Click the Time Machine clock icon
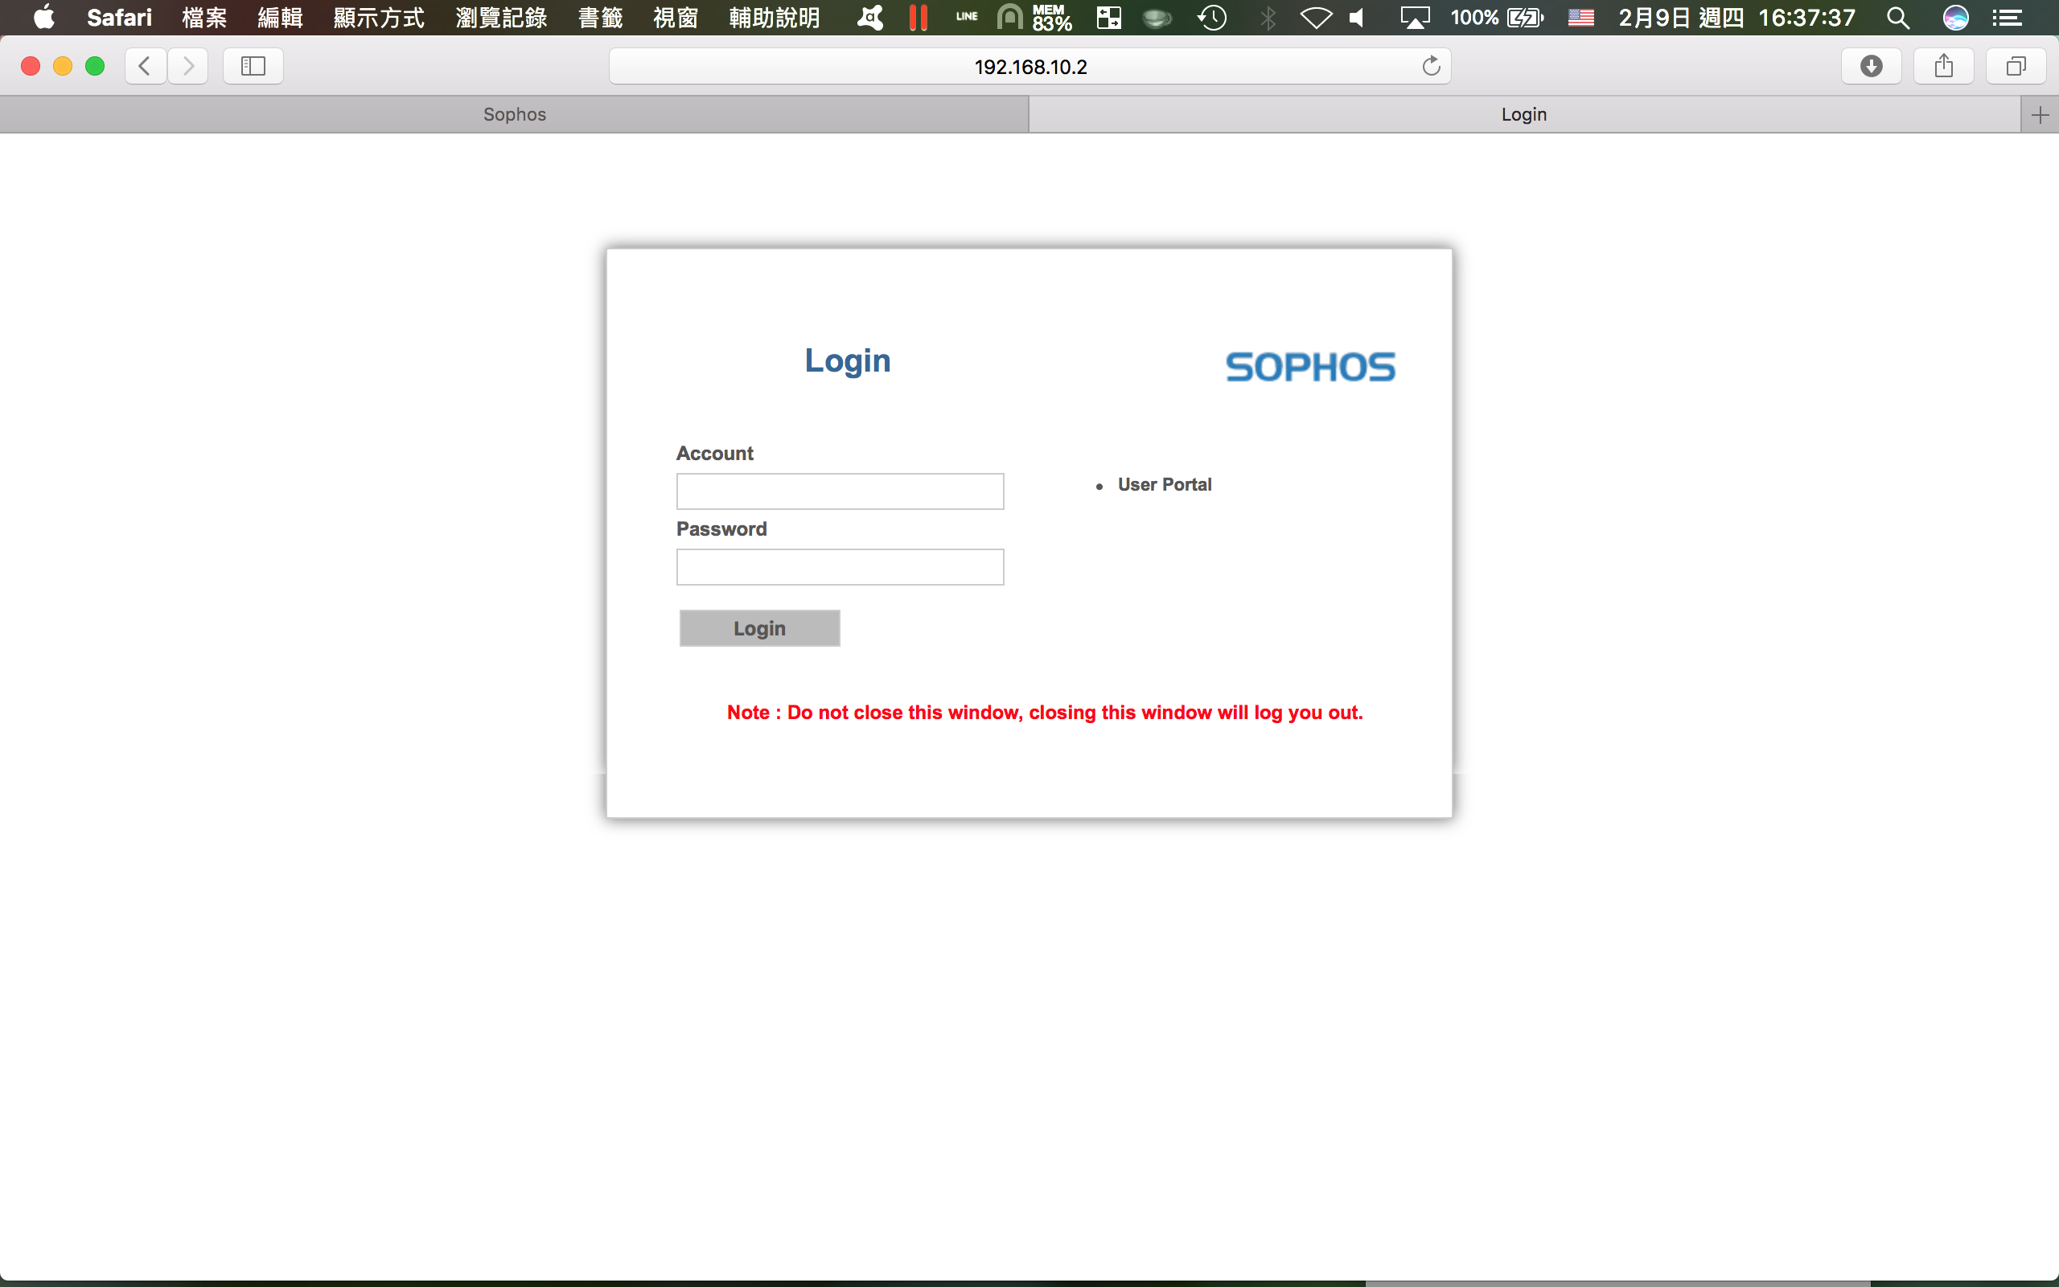This screenshot has width=2059, height=1287. click(1211, 17)
